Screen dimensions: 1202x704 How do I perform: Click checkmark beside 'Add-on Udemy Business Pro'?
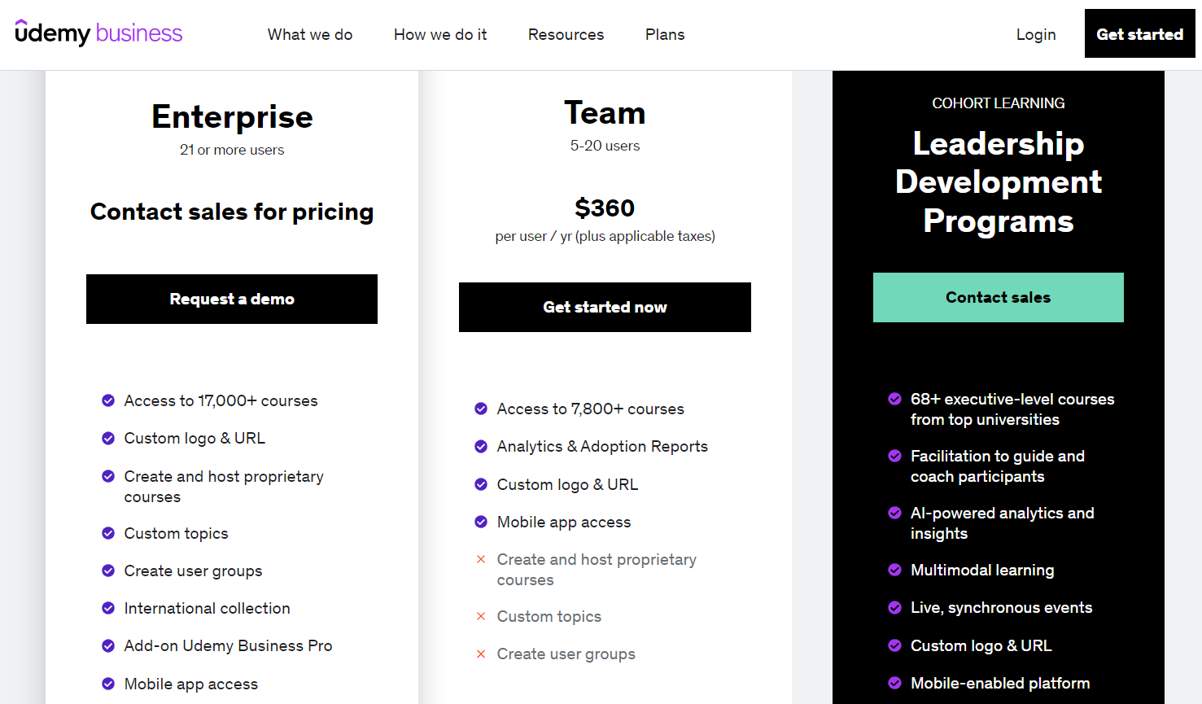108,645
